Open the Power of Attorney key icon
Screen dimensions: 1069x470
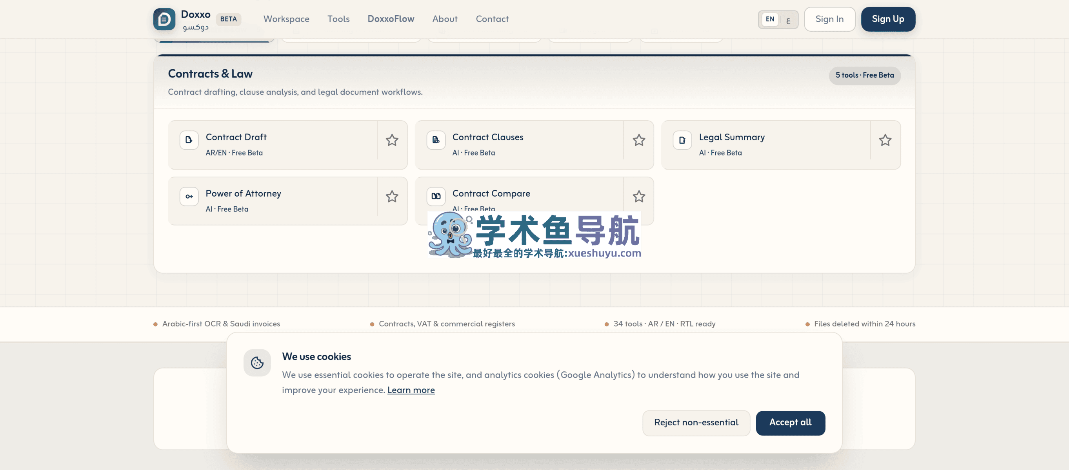point(189,197)
